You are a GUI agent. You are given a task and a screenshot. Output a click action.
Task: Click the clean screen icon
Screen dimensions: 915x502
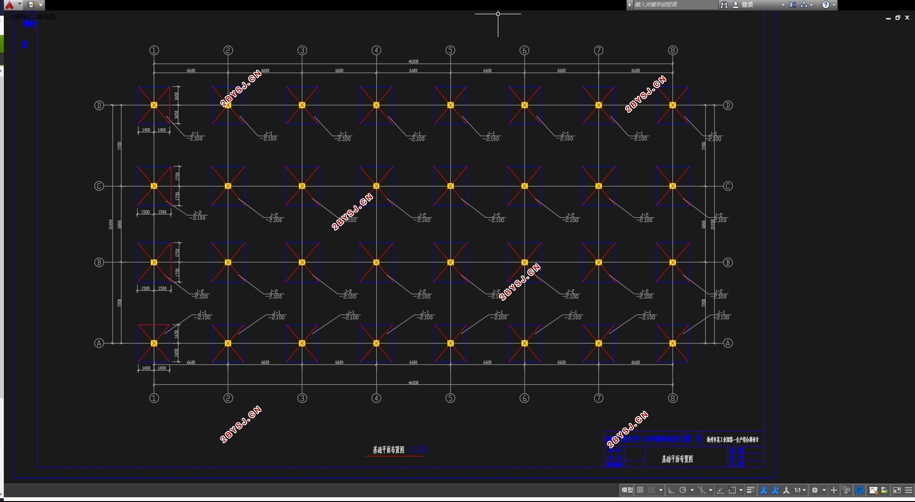897,490
